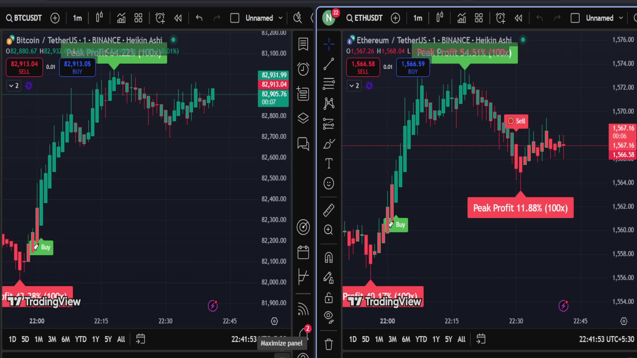Viewport: 637px width, 358px height.
Task: Toggle lock all drawings
Action: [329, 298]
